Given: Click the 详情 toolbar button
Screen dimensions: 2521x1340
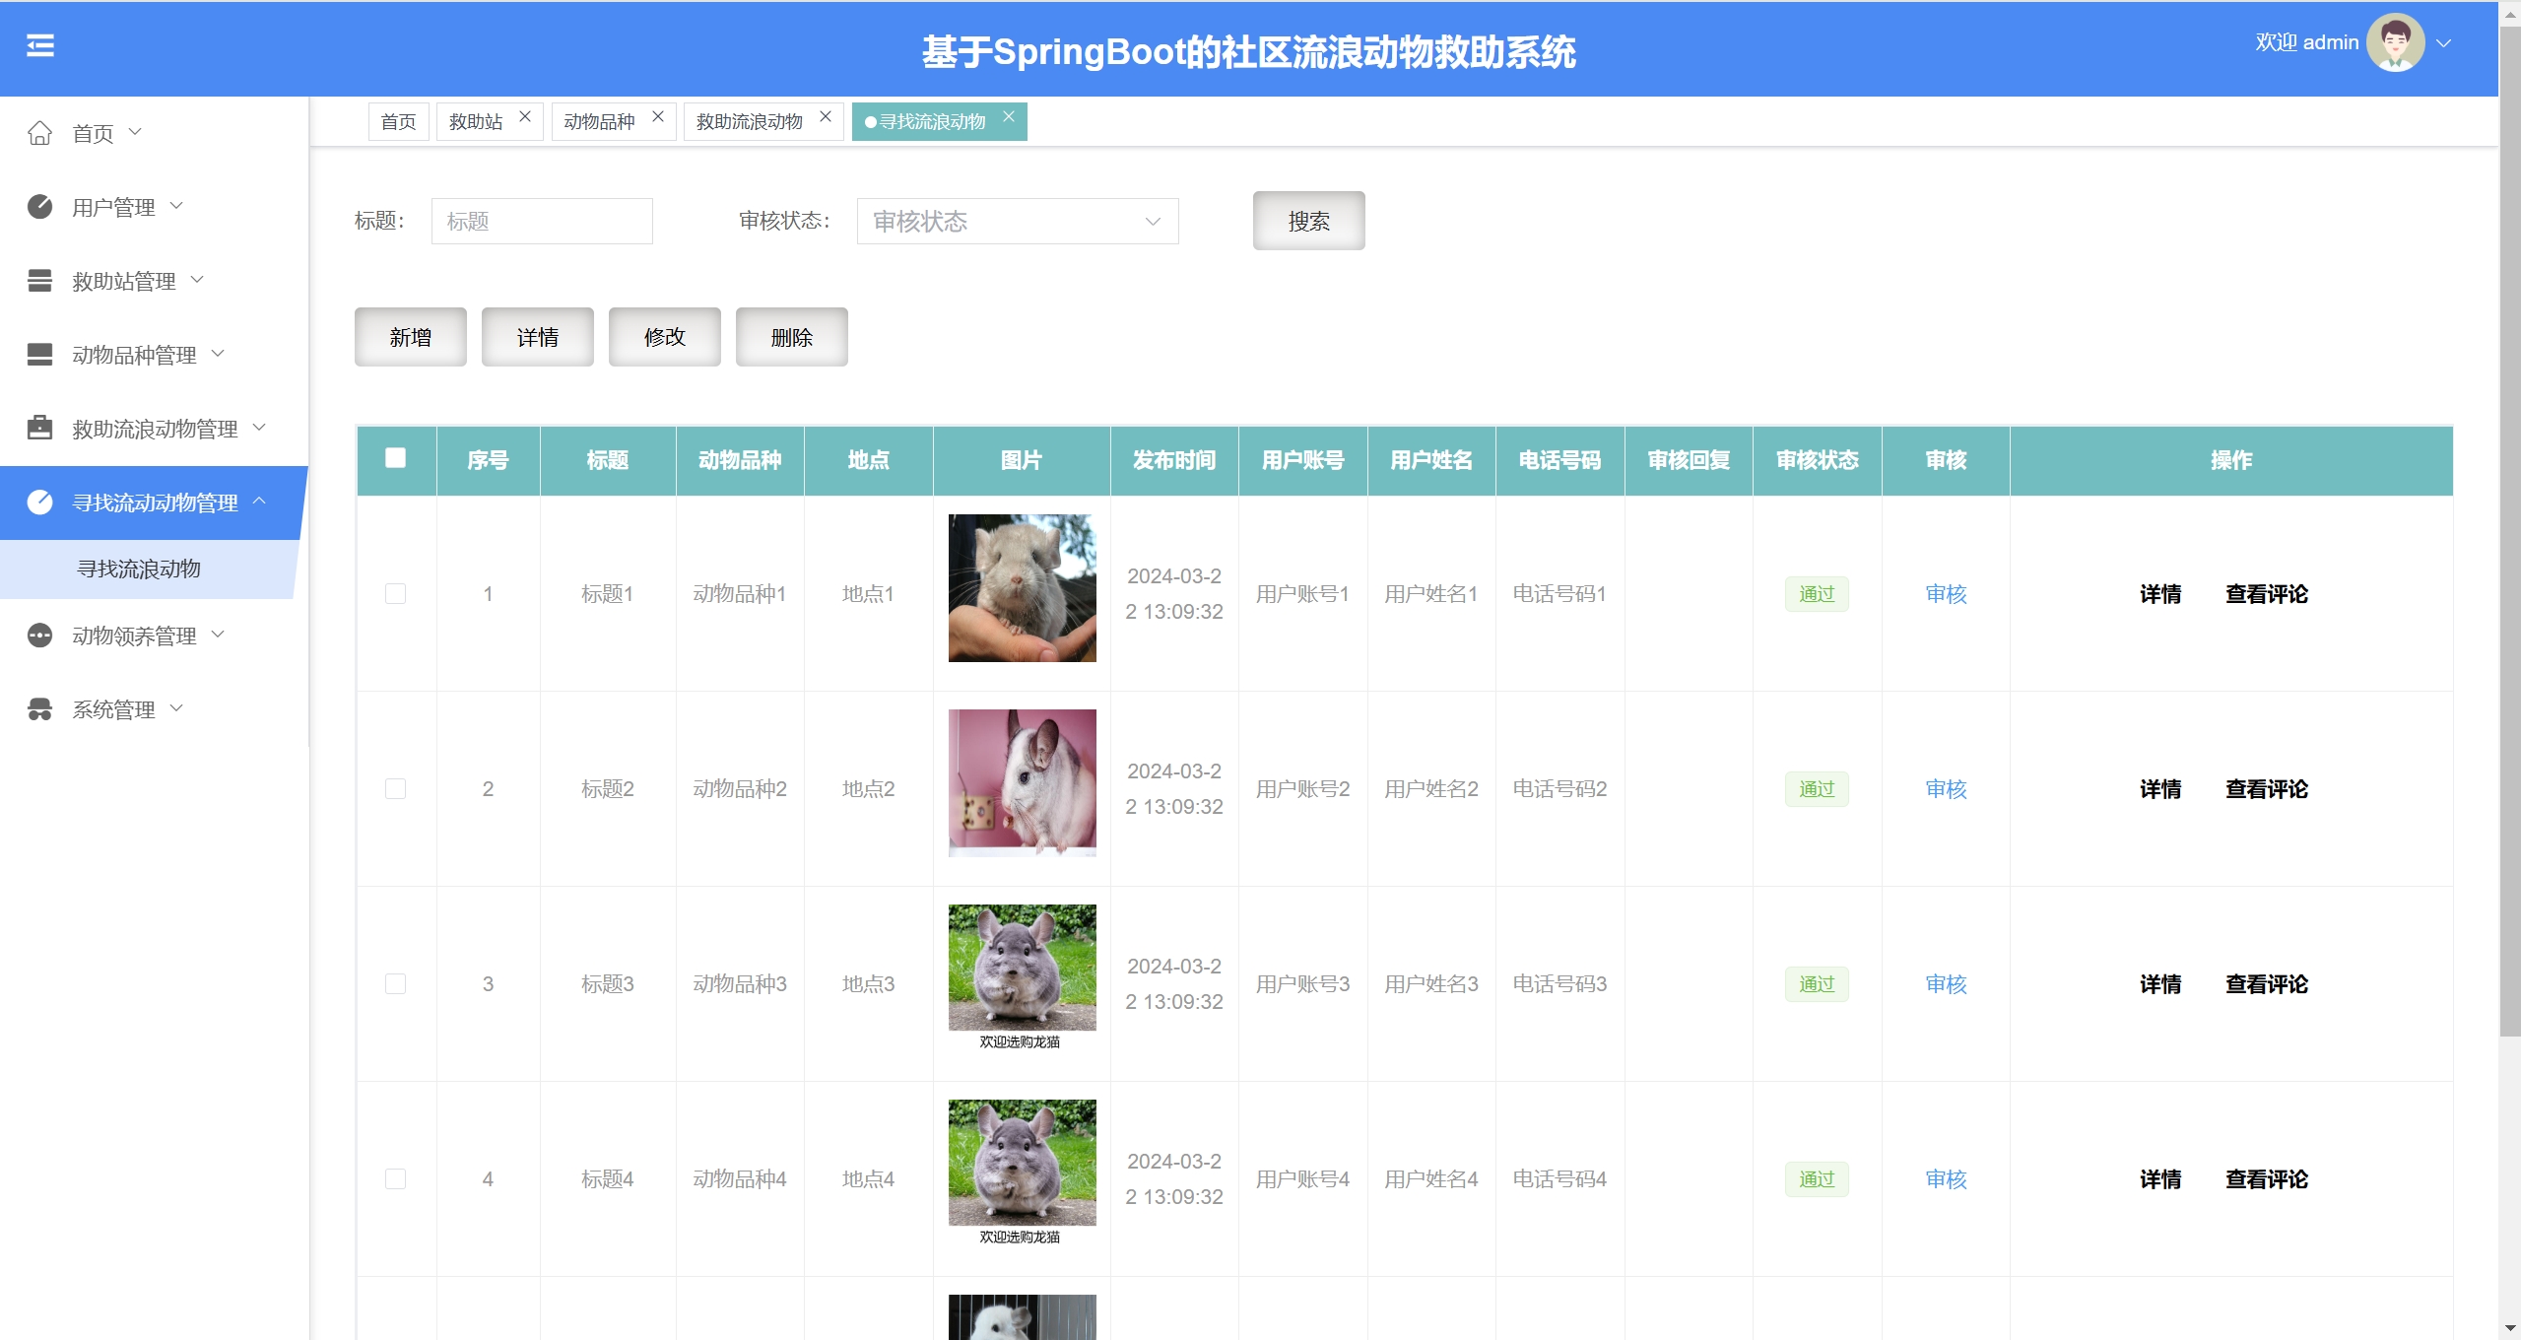Looking at the screenshot, I should coord(538,337).
